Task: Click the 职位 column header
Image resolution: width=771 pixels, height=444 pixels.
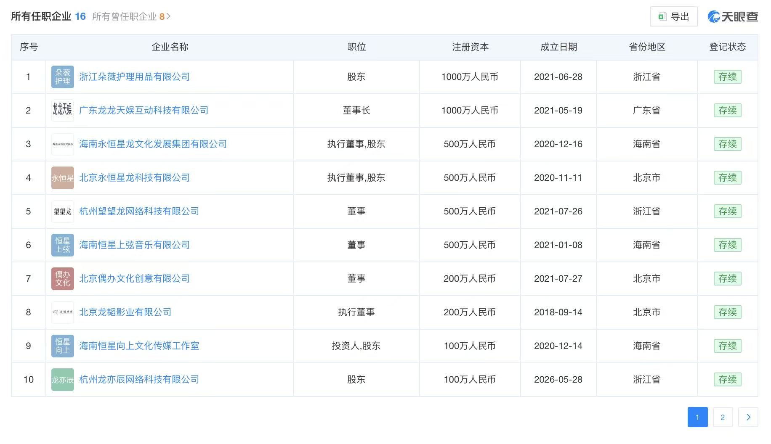Action: (356, 47)
